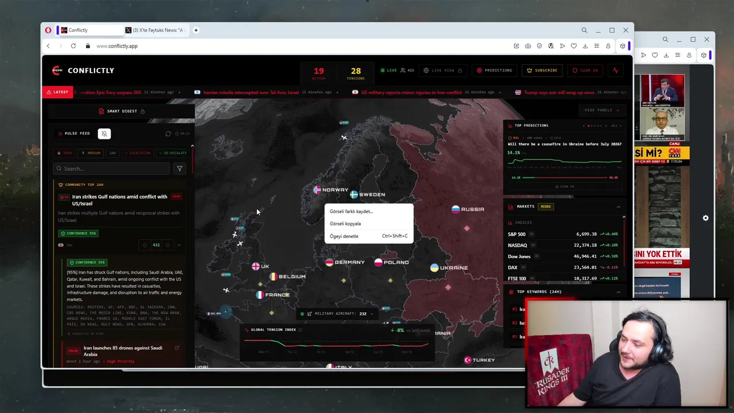734x413 pixels.
Task: Open Opera easy setup sliders icon in front window
Action: [596, 46]
